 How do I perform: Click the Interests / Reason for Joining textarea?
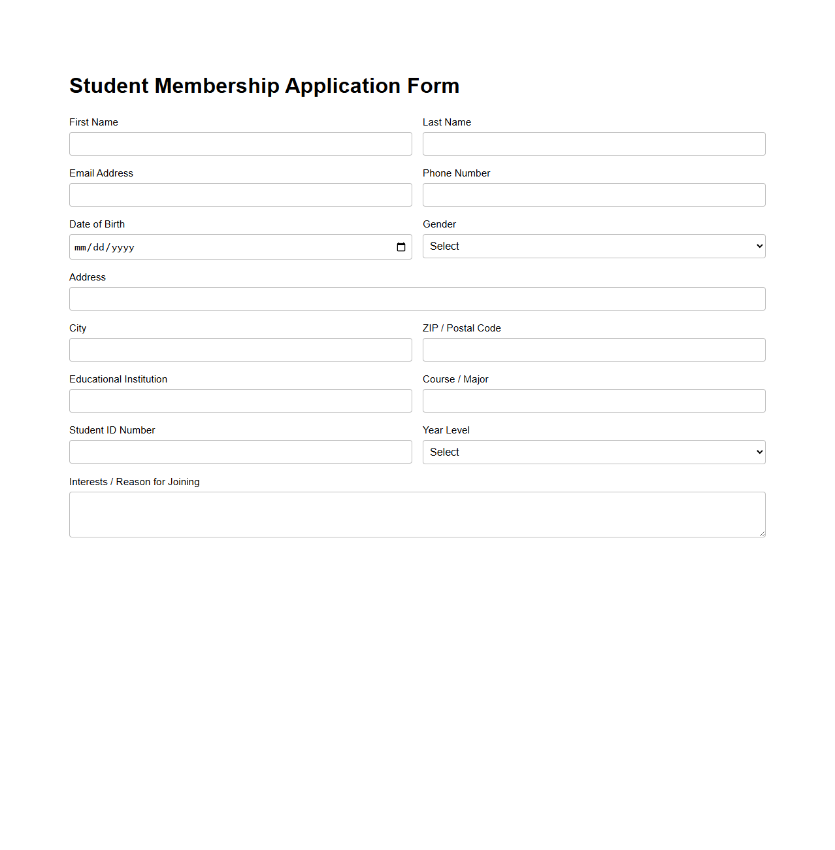coord(417,514)
